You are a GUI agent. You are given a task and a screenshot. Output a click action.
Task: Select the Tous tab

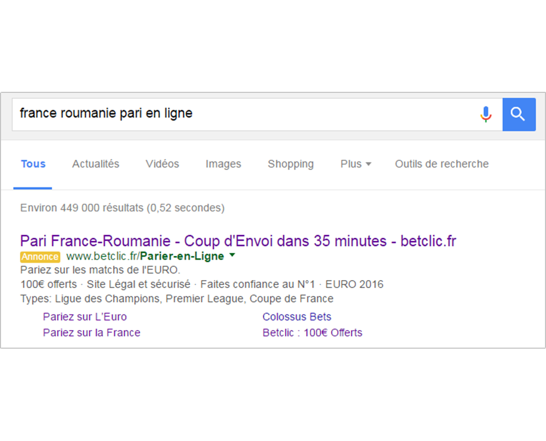pyautogui.click(x=32, y=164)
